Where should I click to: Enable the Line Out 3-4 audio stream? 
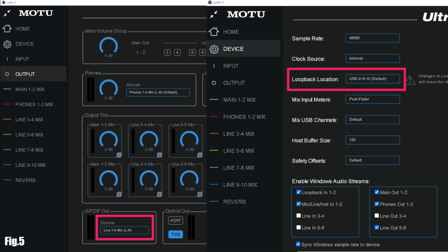(x=377, y=216)
